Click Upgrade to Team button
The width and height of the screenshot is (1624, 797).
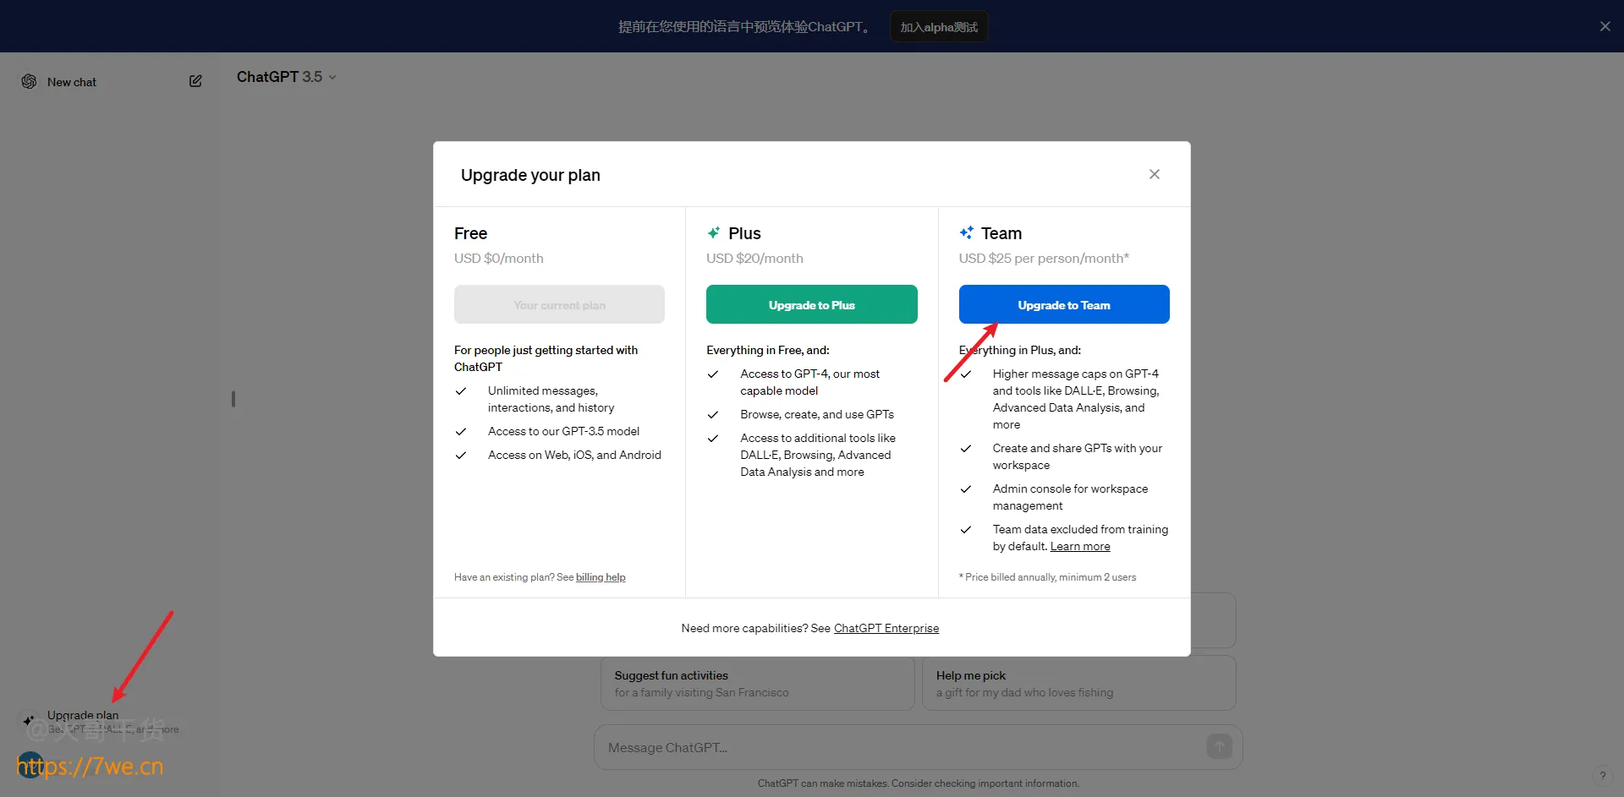[1063, 304]
